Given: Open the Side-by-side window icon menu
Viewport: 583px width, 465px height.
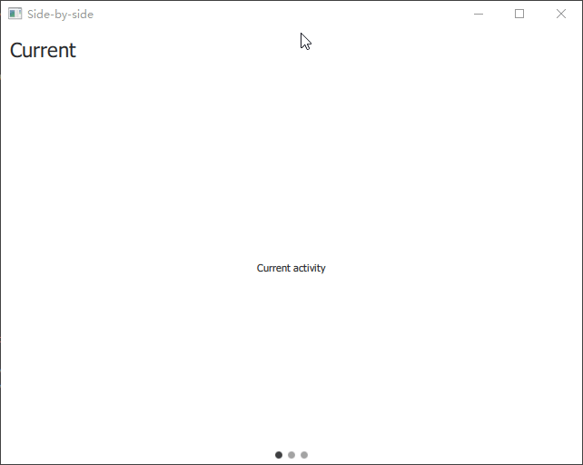Looking at the screenshot, I should [15, 14].
